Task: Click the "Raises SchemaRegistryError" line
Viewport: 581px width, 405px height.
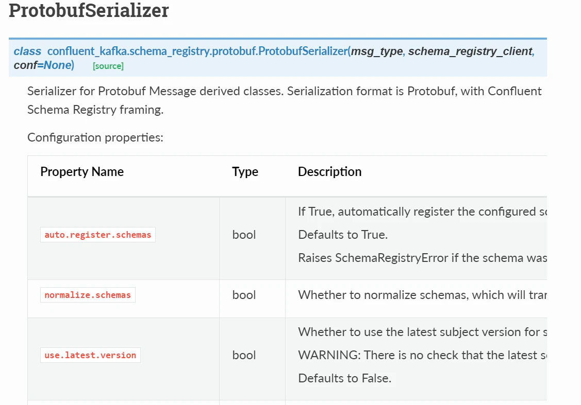Action: pos(422,258)
